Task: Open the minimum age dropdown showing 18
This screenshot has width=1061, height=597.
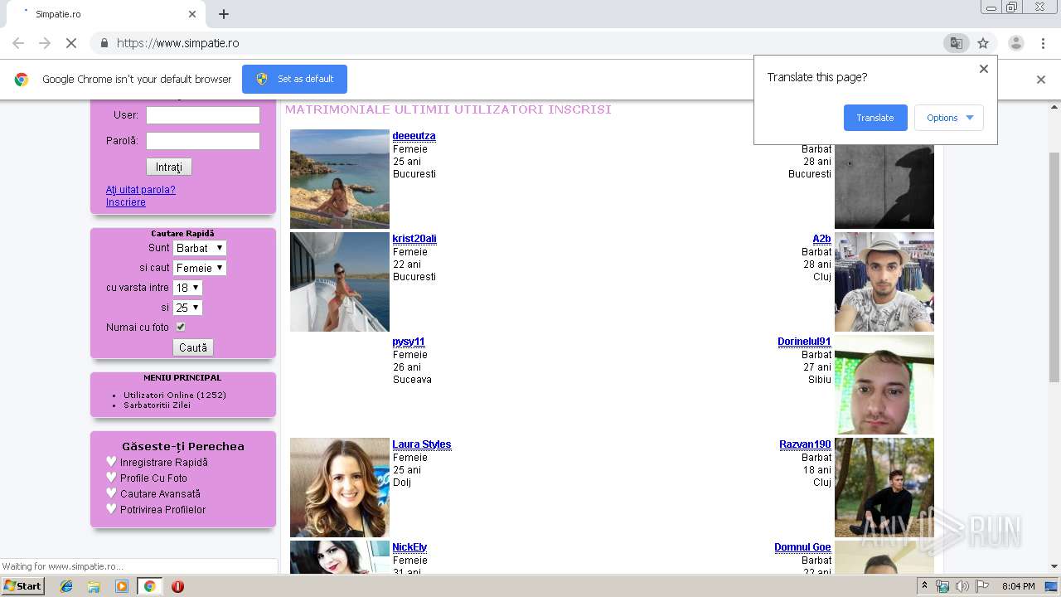Action: click(187, 288)
